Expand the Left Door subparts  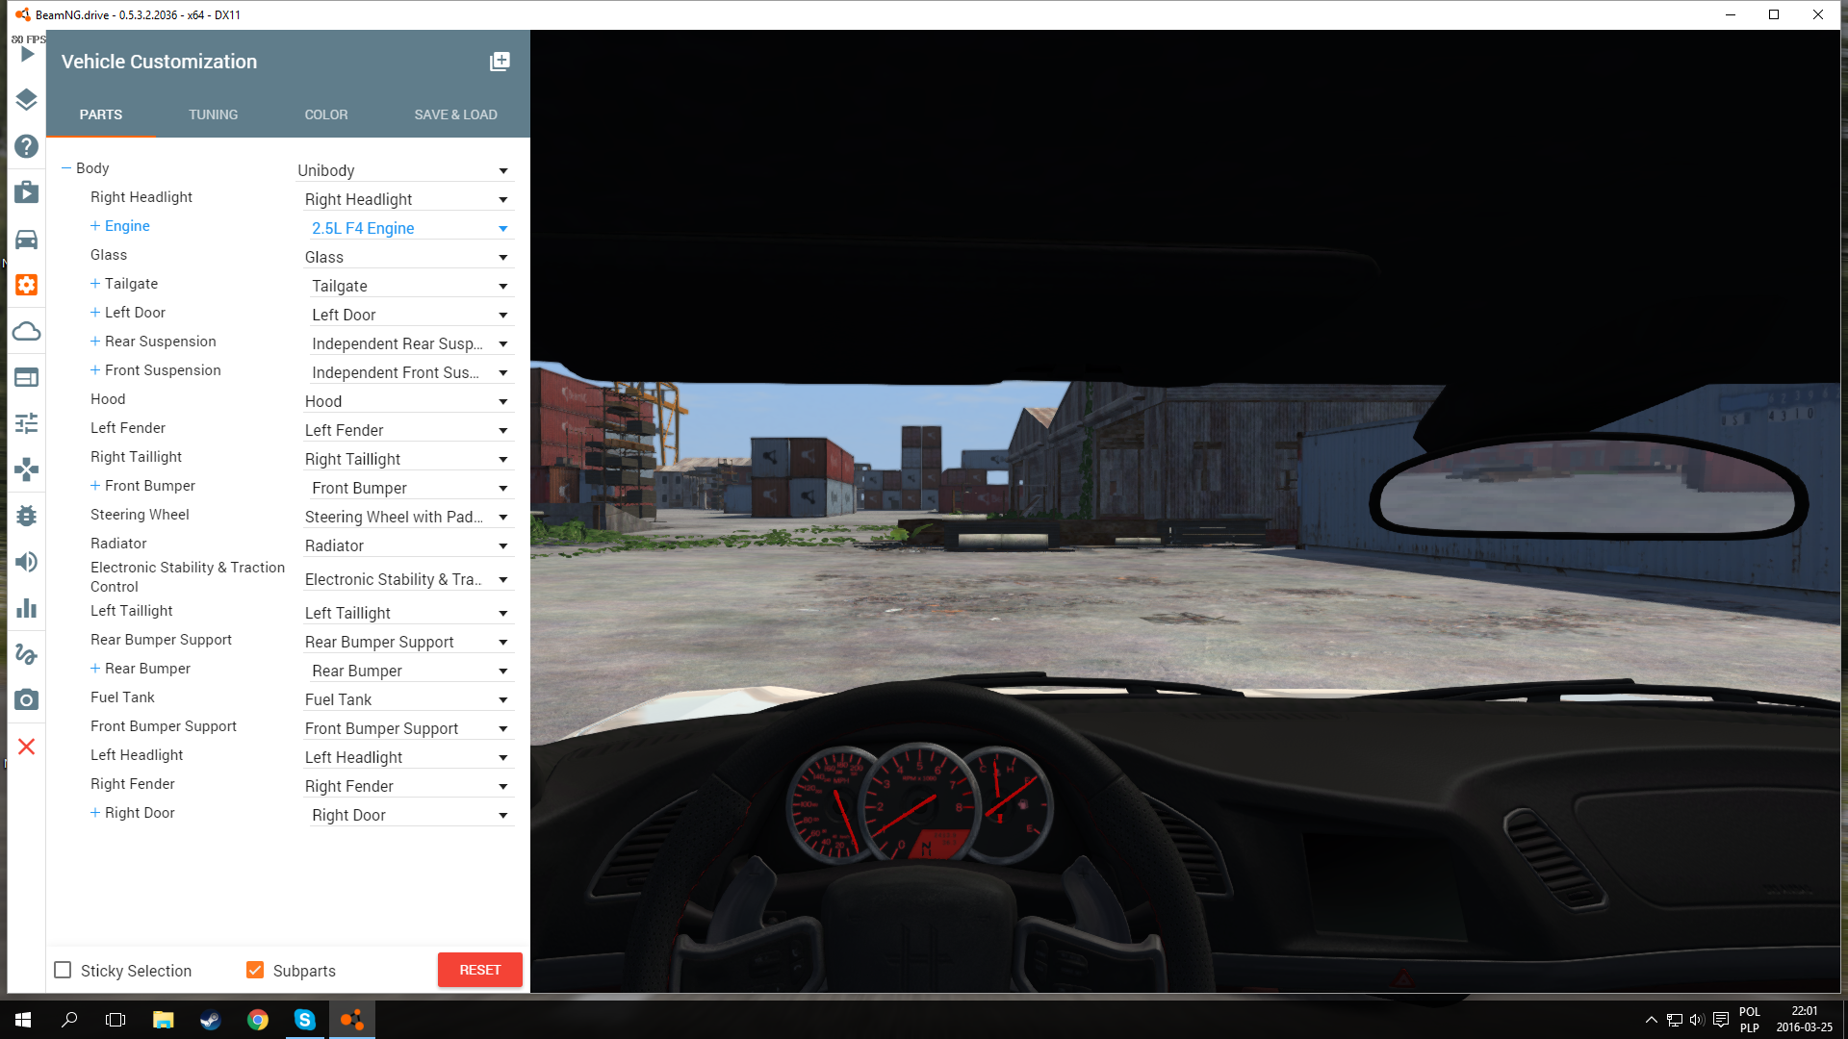95,313
